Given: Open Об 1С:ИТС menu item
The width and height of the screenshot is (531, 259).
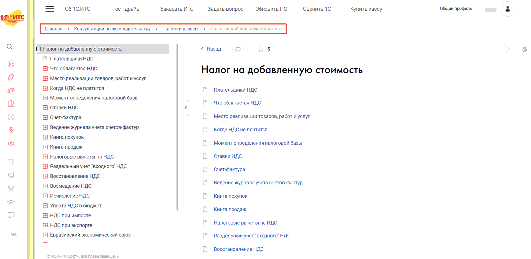Looking at the screenshot, I should click(x=77, y=9).
